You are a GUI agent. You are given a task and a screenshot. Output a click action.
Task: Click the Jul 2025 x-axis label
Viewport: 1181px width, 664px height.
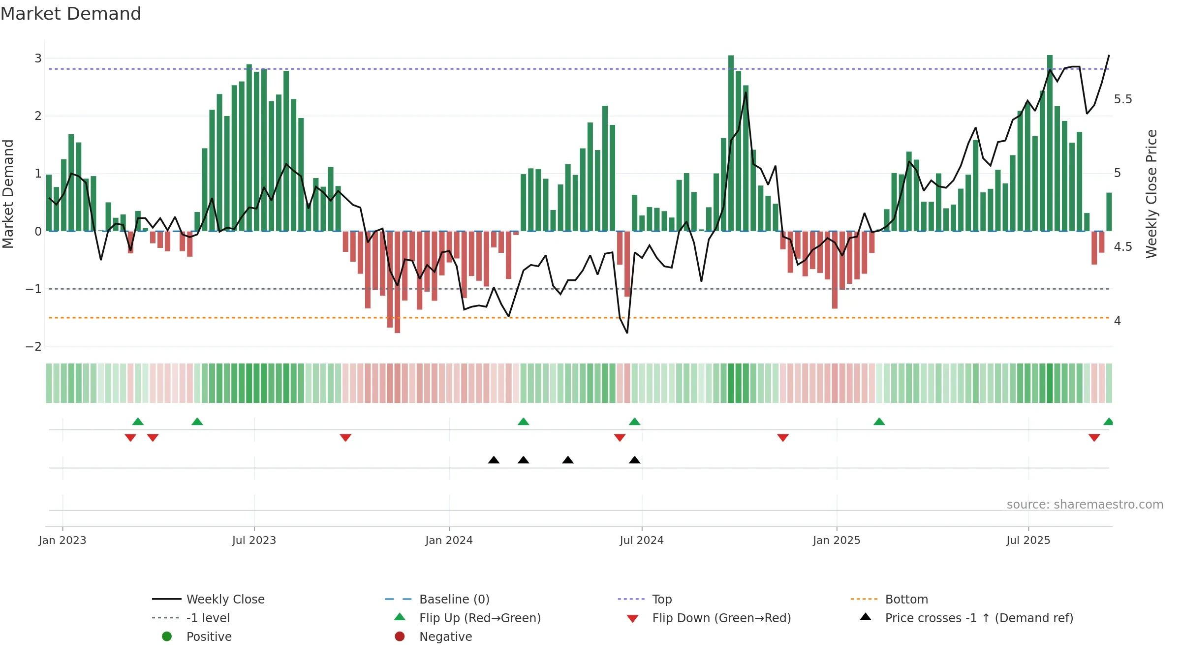coord(1028,540)
